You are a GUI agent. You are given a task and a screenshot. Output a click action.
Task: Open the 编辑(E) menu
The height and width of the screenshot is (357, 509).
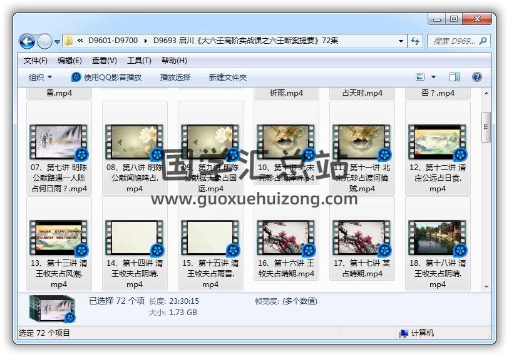69,61
